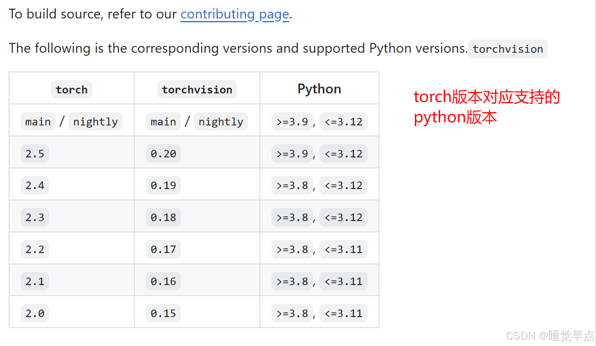This screenshot has height=346, width=596.
Task: Click the torch 2.5 version cell
Action: [35, 154]
